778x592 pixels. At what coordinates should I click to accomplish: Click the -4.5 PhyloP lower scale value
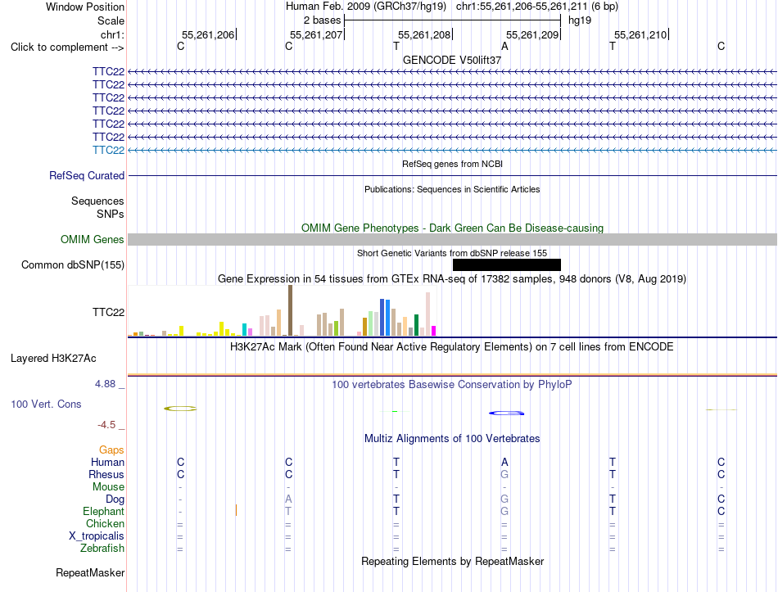coord(106,425)
